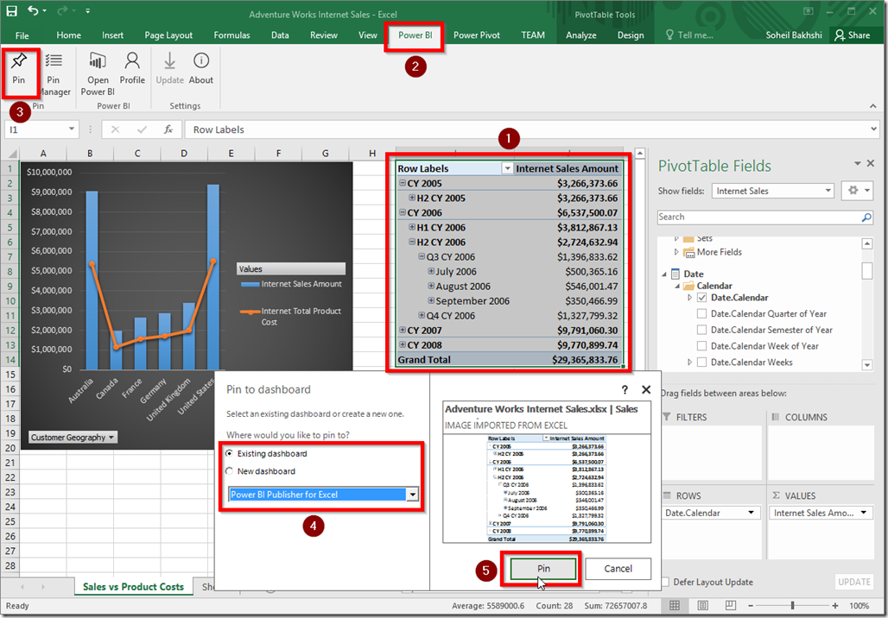888x618 pixels.
Task: Click the zoom in plus icon
Action: click(835, 606)
